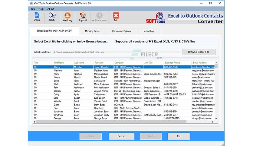Click phone number 603 498-3526
The width and height of the screenshot is (253, 146).
(177, 67)
